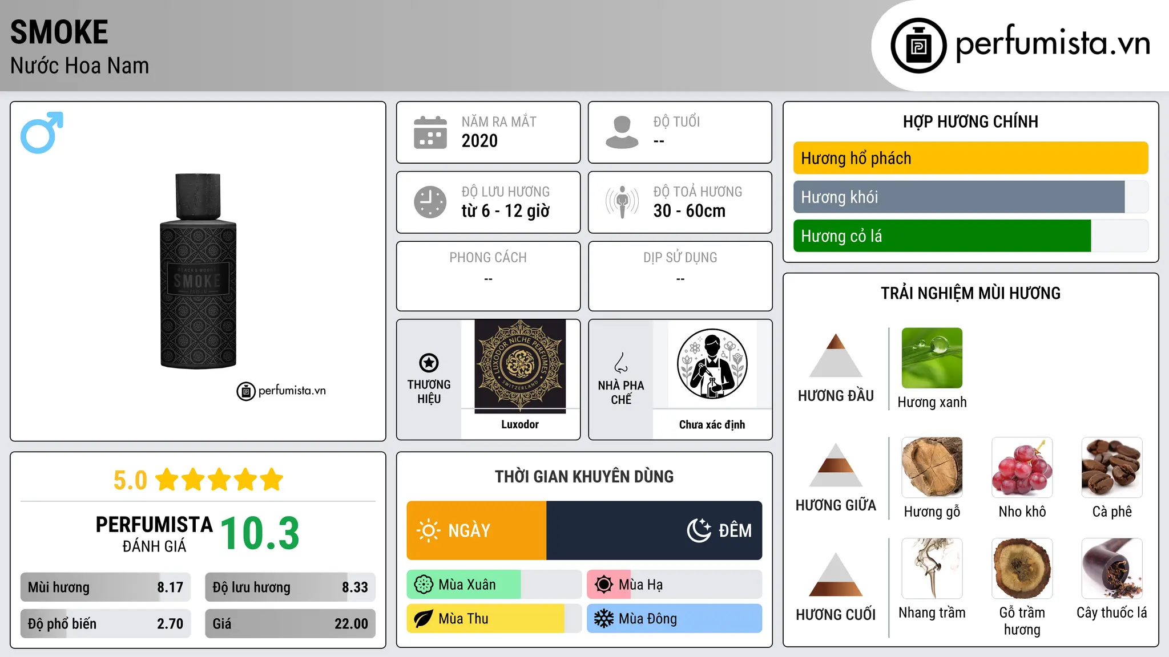This screenshot has width=1169, height=657.
Task: Click the Mùa Xuân season label
Action: click(x=467, y=585)
